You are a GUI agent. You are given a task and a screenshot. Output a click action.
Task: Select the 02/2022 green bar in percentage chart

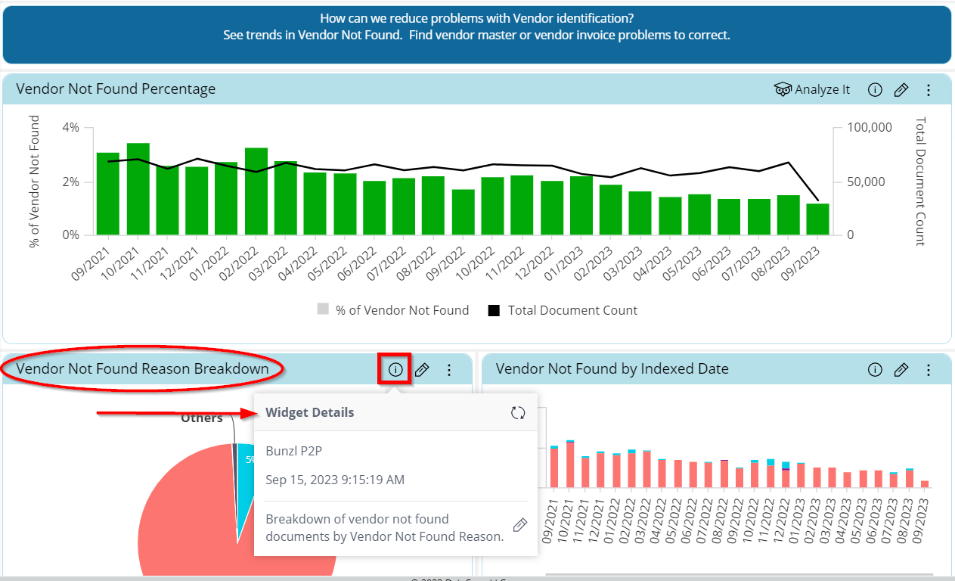(x=256, y=191)
